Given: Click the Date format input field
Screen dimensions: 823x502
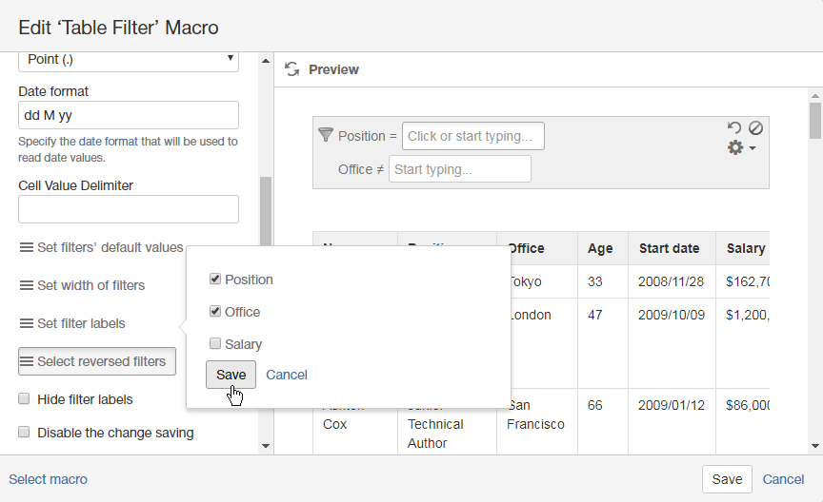Looking at the screenshot, I should (128, 115).
